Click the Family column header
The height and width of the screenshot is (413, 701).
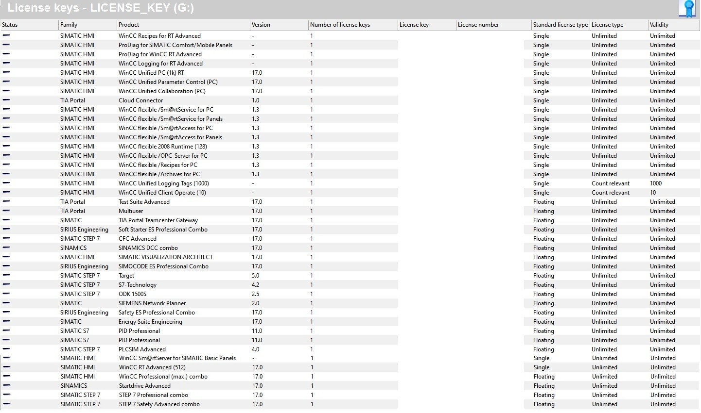click(x=88, y=25)
